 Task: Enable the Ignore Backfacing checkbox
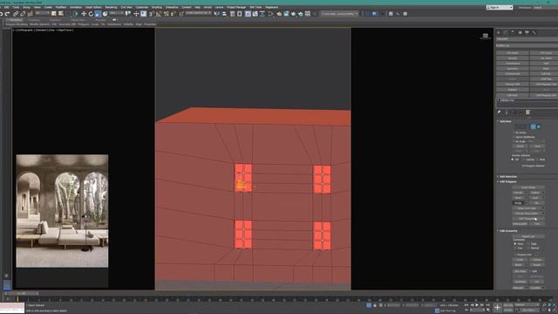pyautogui.click(x=514, y=137)
